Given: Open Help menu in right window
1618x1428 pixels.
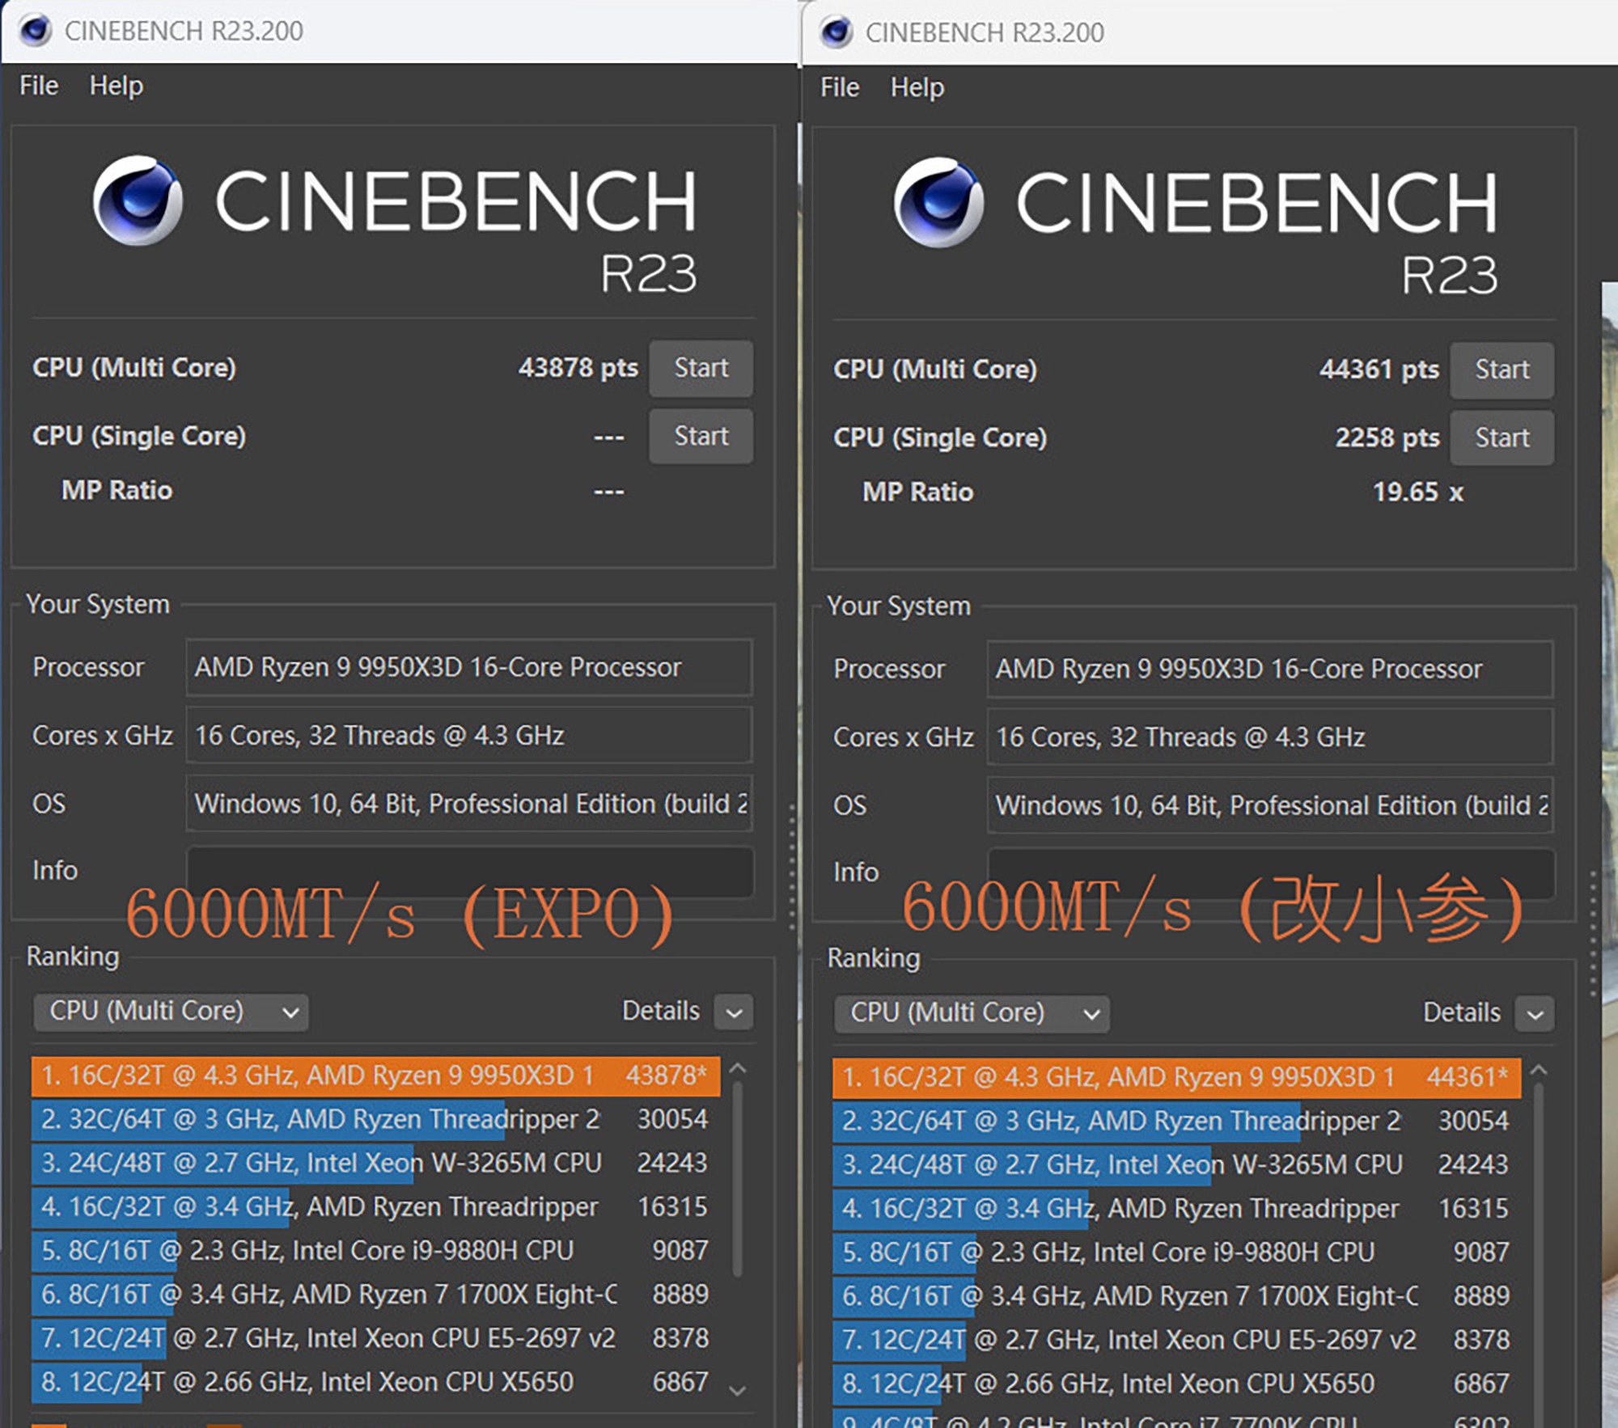Looking at the screenshot, I should [x=917, y=87].
